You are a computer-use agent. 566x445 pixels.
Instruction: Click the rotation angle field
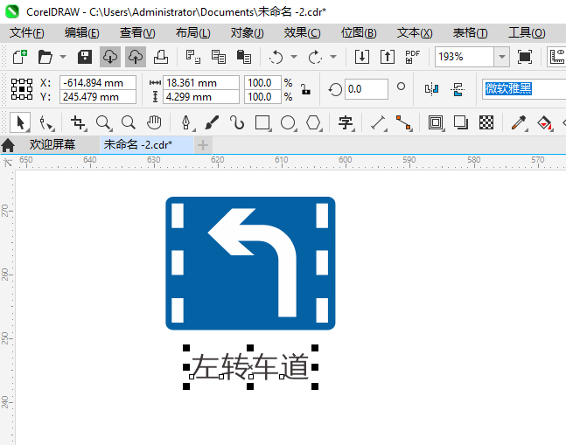[367, 89]
